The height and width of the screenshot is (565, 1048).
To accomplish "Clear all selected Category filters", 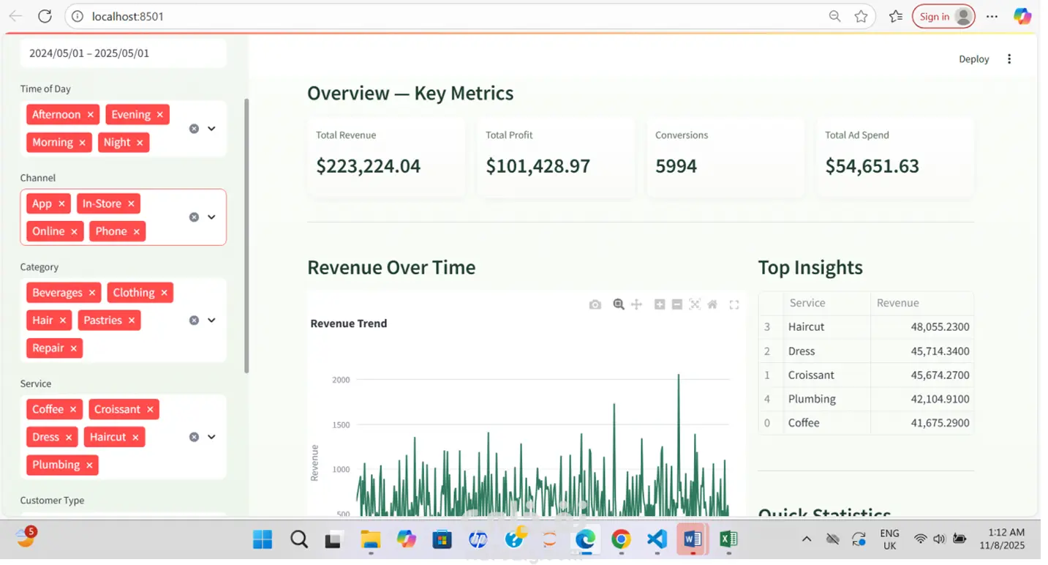I will pos(194,321).
